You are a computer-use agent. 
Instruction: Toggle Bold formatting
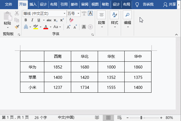[x=26, y=20]
